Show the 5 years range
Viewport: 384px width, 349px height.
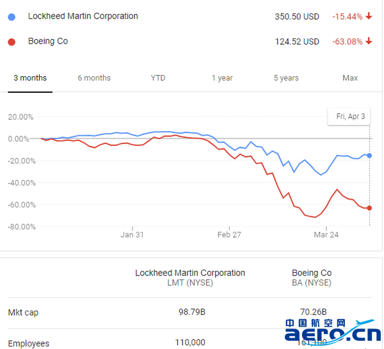coord(286,78)
